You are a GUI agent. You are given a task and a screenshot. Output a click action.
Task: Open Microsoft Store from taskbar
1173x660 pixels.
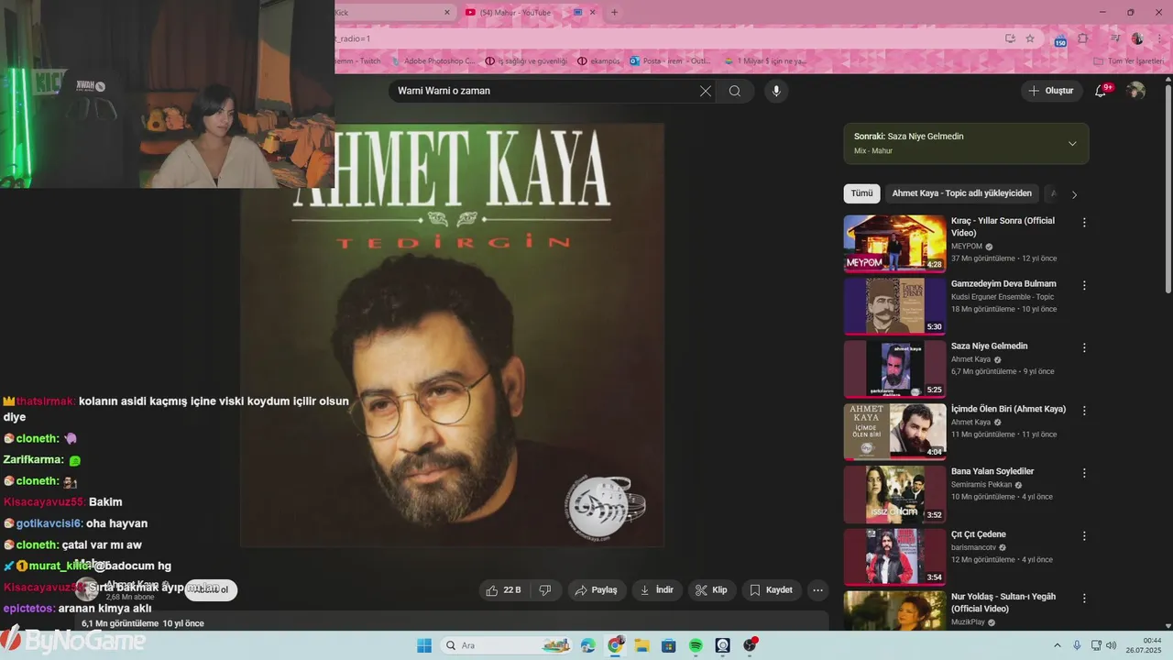click(669, 645)
